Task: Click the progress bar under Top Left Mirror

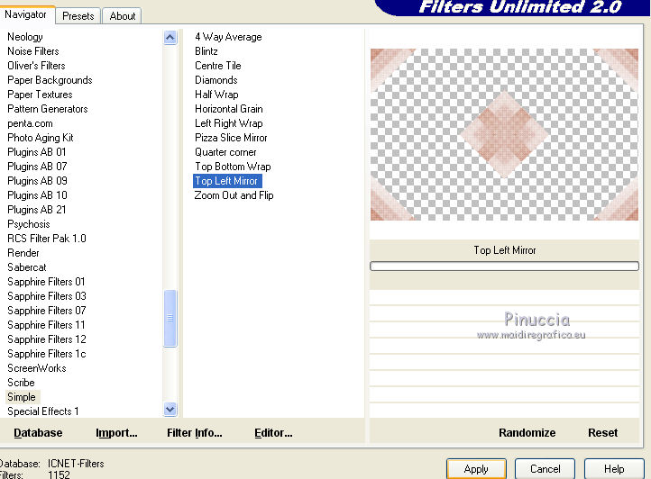Action: tap(504, 267)
